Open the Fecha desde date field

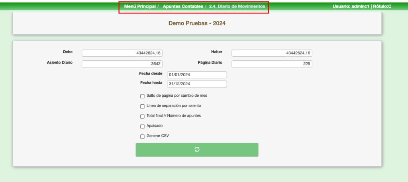pos(197,75)
